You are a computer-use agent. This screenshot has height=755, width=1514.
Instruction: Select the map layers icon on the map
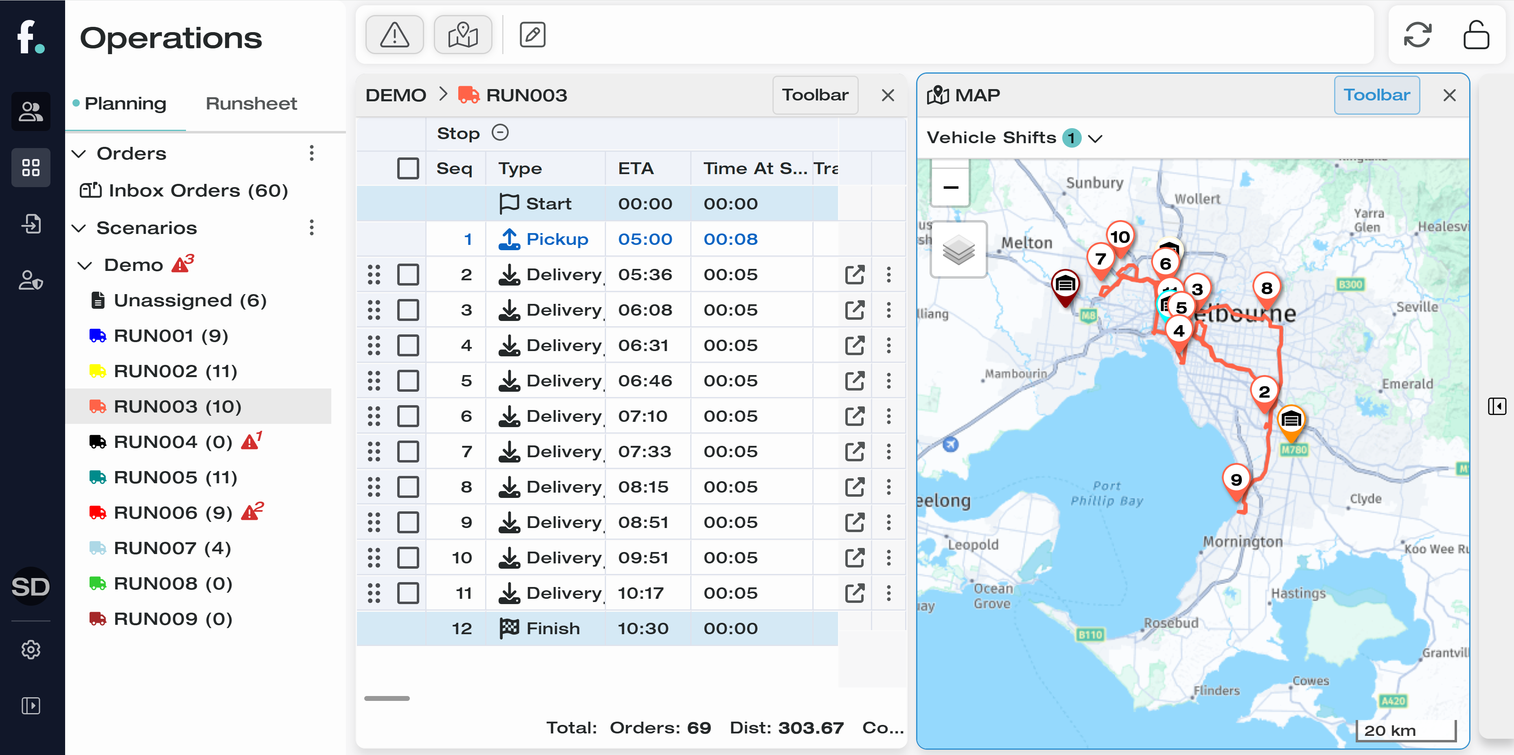pyautogui.click(x=958, y=250)
